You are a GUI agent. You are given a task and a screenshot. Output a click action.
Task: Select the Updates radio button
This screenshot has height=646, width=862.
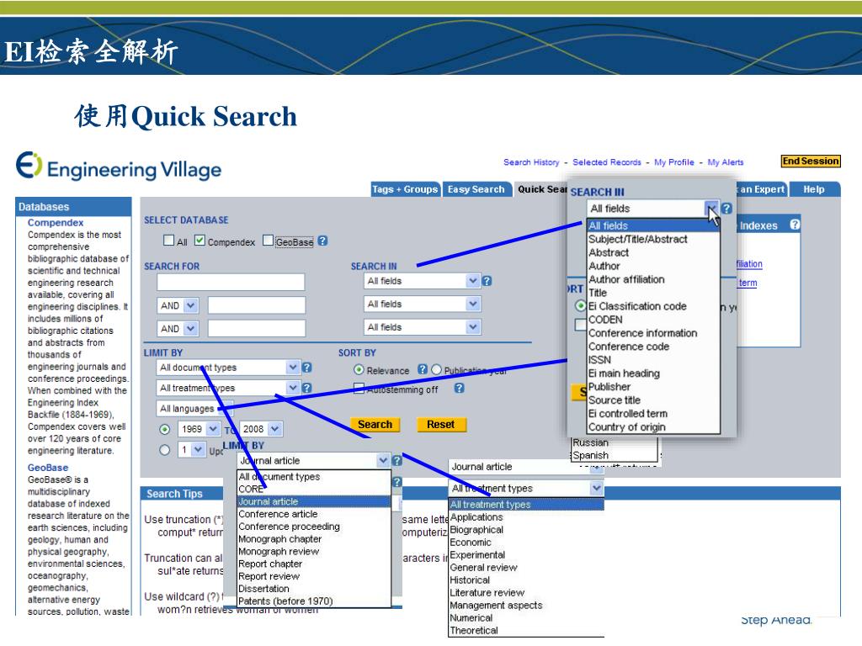(164, 450)
